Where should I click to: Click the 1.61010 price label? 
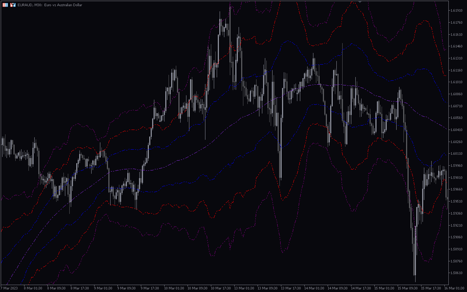pyautogui.click(x=457, y=82)
